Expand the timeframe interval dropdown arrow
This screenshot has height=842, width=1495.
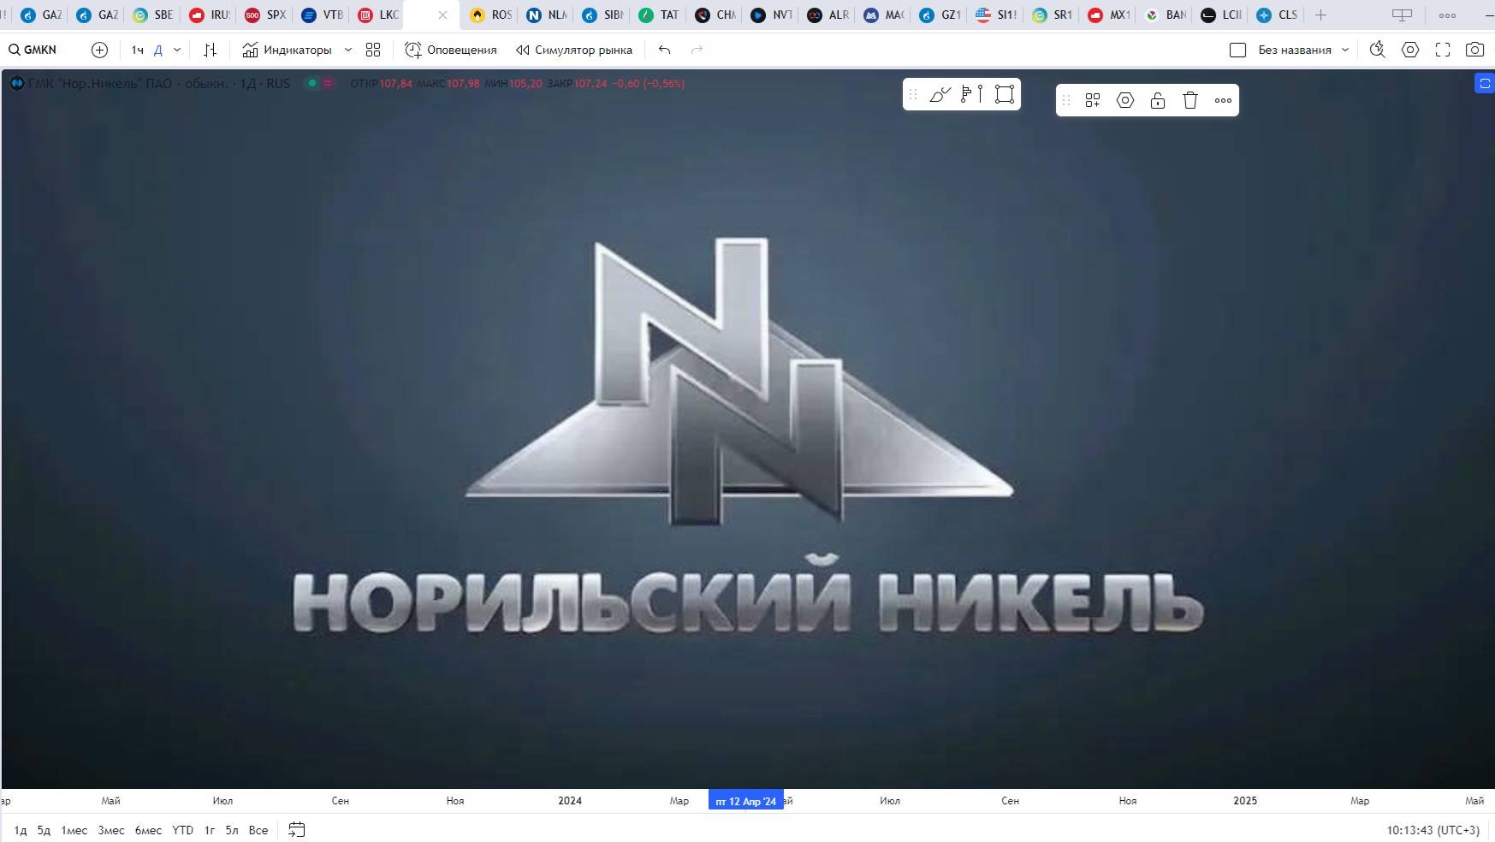tap(177, 50)
